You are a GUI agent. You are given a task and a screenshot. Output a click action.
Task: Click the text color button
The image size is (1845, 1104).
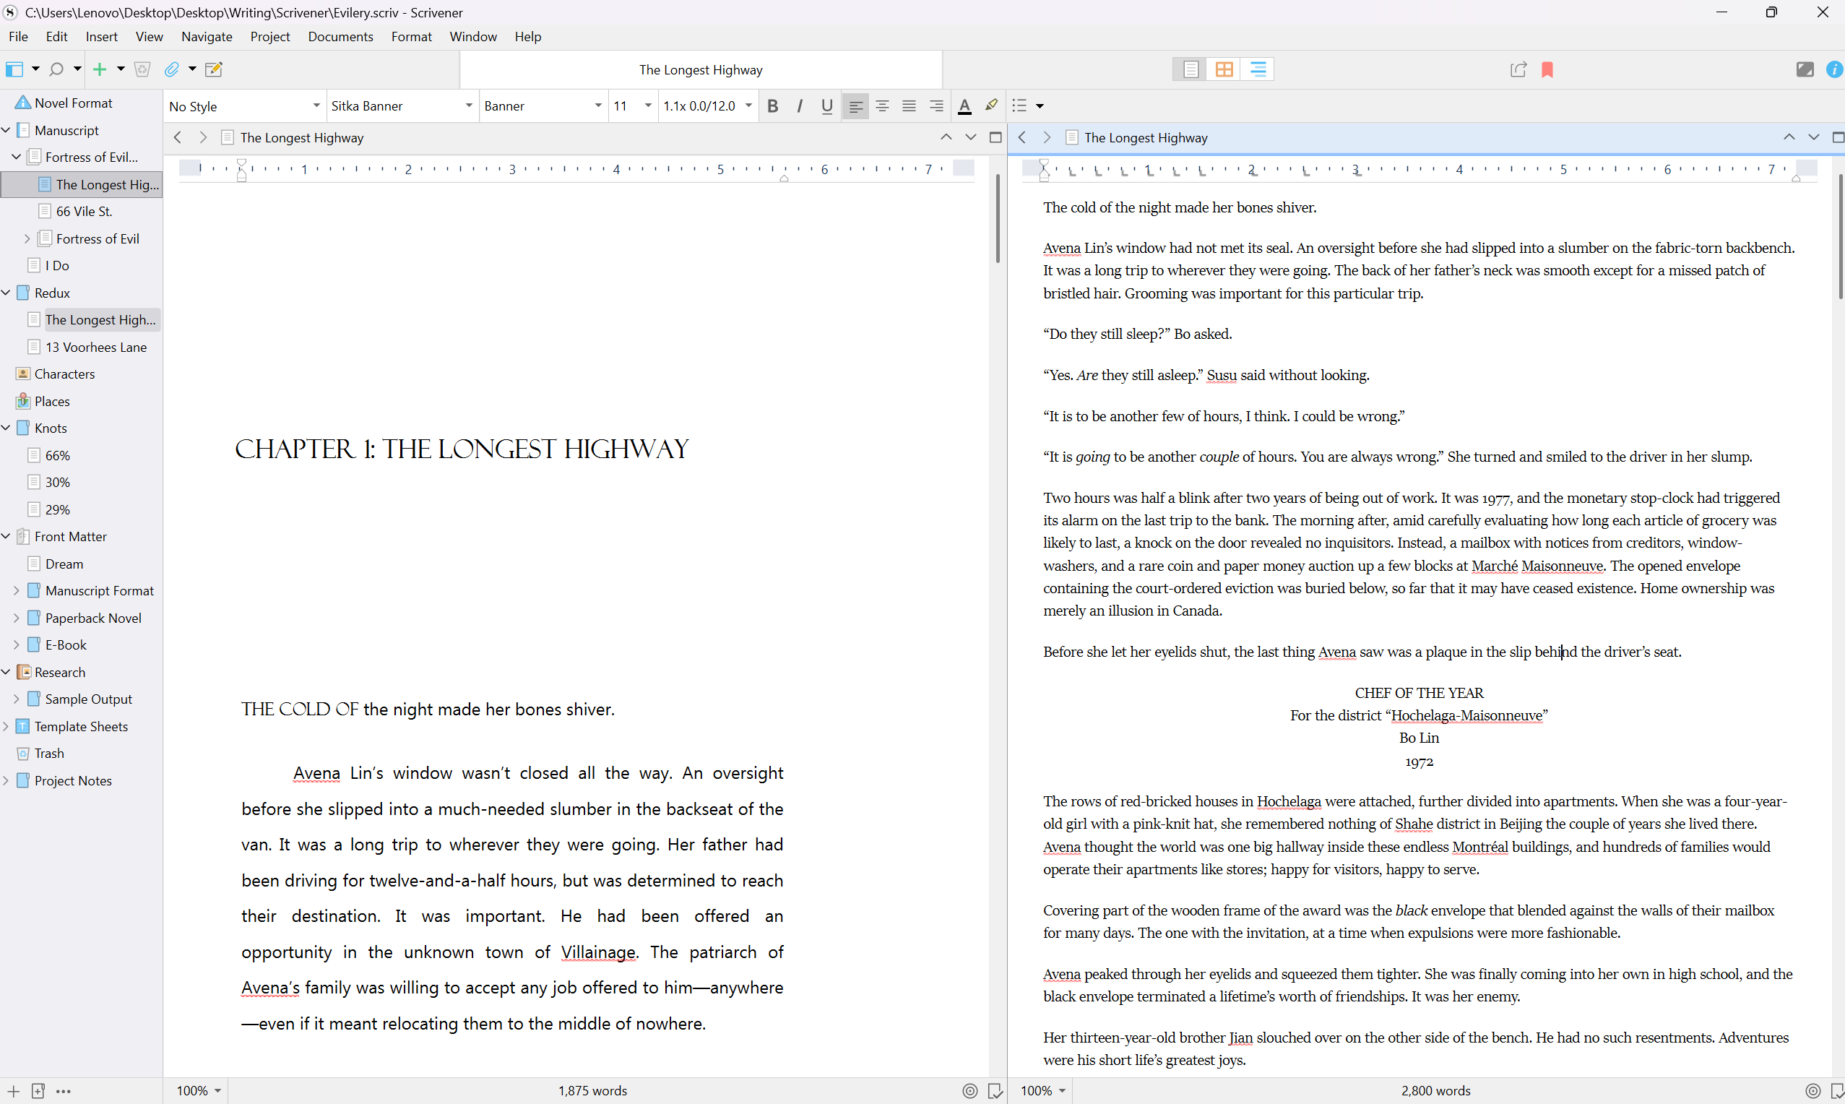pyautogui.click(x=964, y=105)
